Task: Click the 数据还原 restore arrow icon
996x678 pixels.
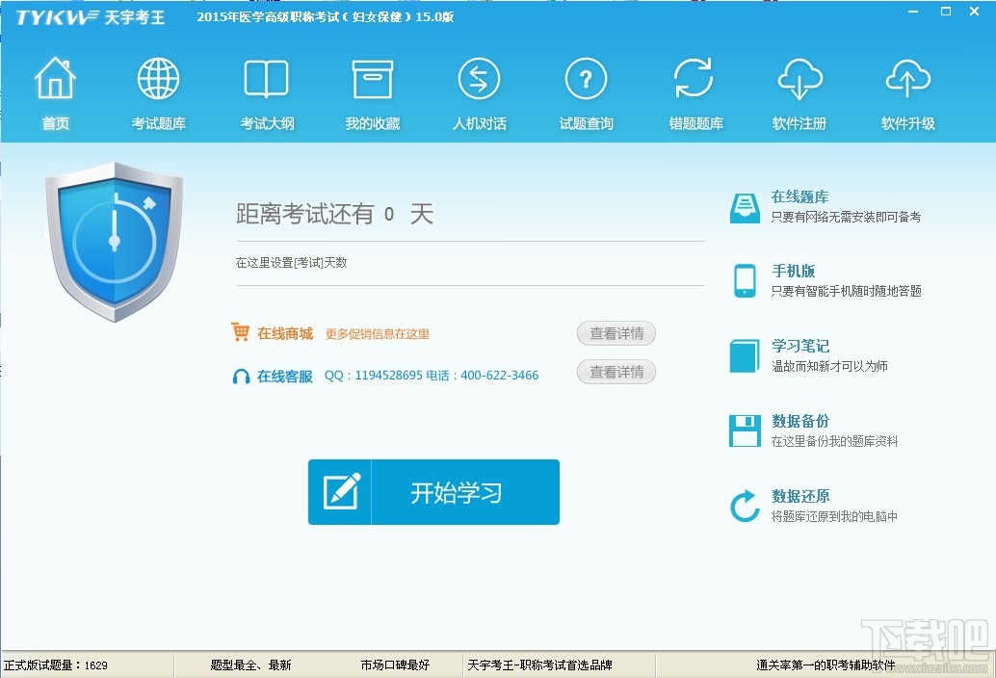Action: [x=745, y=506]
